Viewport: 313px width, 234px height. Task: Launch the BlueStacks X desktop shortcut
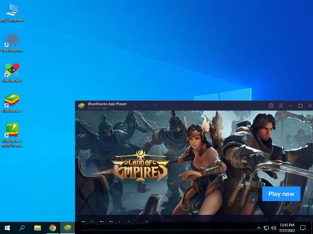pyautogui.click(x=12, y=73)
